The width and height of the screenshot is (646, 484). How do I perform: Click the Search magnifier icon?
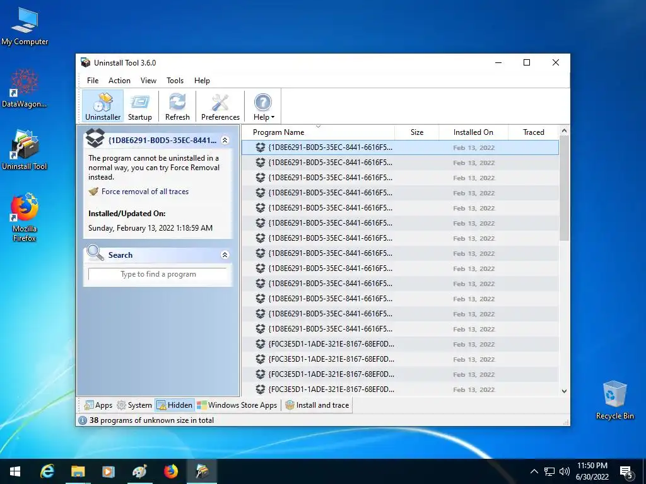95,253
